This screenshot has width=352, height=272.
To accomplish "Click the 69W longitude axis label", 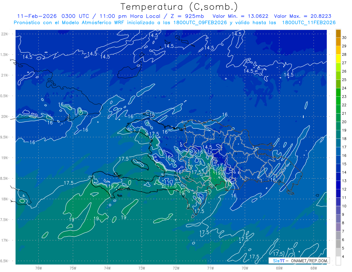I will (x=279, y=268).
